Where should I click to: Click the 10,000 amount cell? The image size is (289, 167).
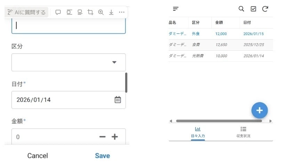click(221, 56)
